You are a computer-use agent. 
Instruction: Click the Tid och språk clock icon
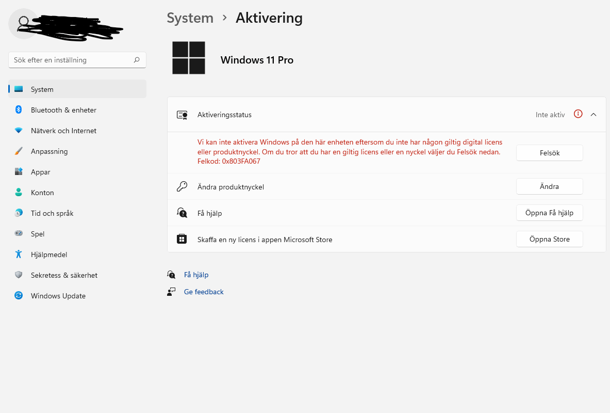(x=18, y=213)
